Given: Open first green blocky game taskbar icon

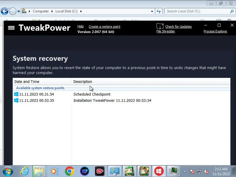Looking at the screenshot, I should (130, 171).
